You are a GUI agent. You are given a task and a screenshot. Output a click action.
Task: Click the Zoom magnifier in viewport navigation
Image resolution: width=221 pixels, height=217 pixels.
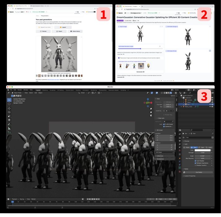[x=151, y=109]
